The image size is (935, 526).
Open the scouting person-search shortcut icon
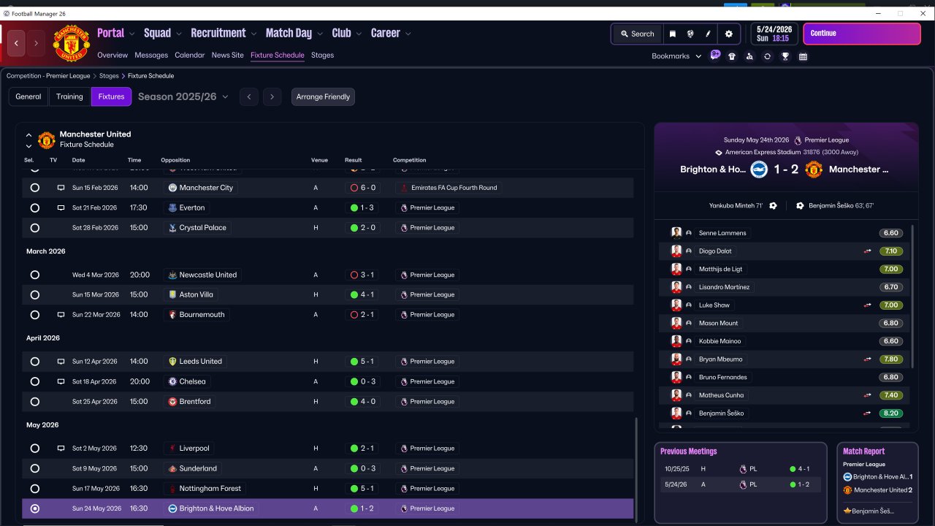749,56
